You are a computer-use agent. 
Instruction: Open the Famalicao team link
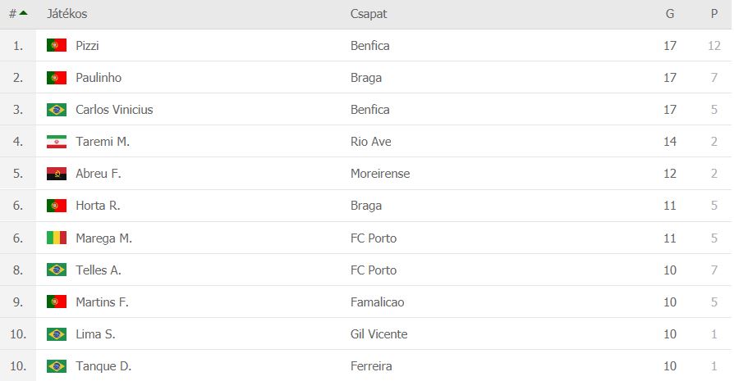[377, 302]
